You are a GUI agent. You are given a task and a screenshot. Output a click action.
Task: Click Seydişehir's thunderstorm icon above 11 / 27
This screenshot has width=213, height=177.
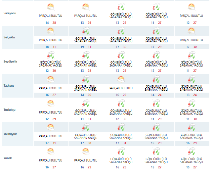pyautogui.click(x=192, y=55)
